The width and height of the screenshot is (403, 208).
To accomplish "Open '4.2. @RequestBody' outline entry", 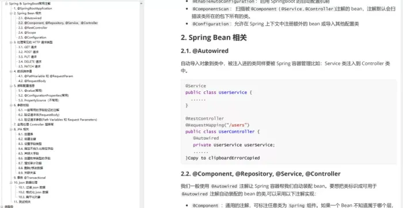I will tap(32, 81).
